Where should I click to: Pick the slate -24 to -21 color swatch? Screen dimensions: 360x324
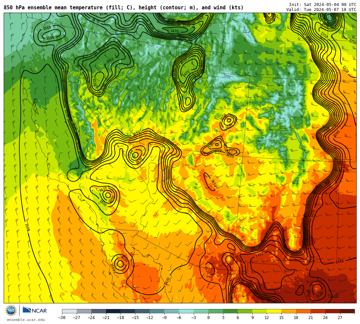coord(99,311)
